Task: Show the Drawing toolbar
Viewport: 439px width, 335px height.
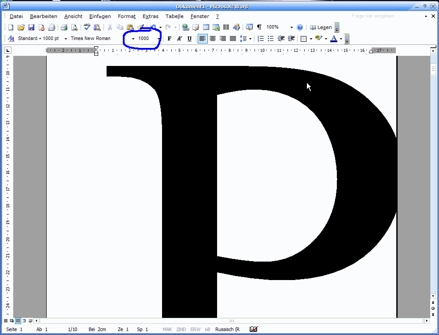Action: pyautogui.click(x=236, y=27)
